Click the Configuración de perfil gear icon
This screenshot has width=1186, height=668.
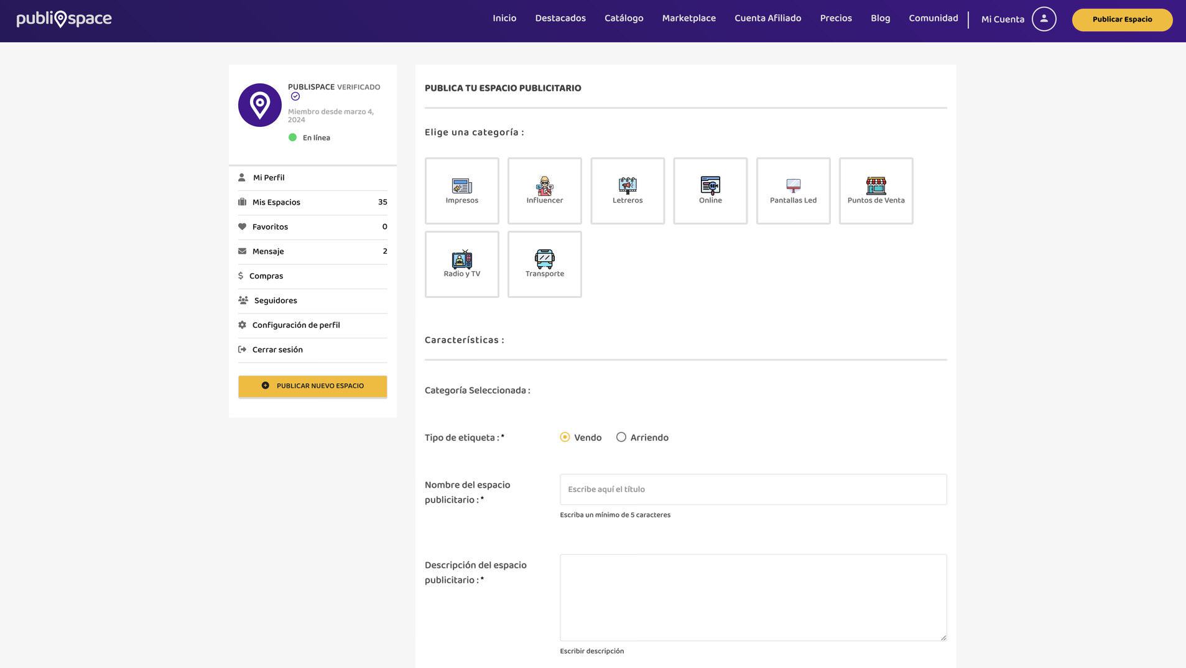pyautogui.click(x=242, y=325)
